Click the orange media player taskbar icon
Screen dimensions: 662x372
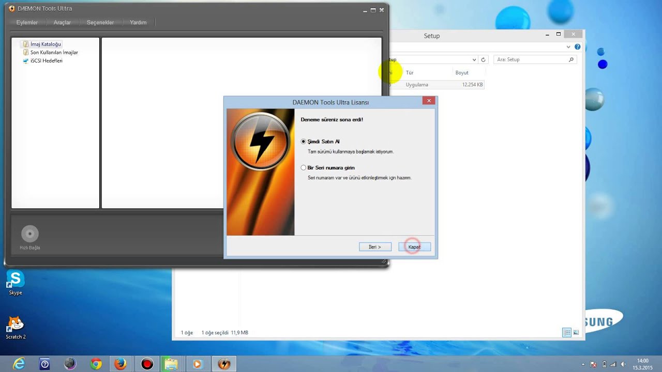198,364
